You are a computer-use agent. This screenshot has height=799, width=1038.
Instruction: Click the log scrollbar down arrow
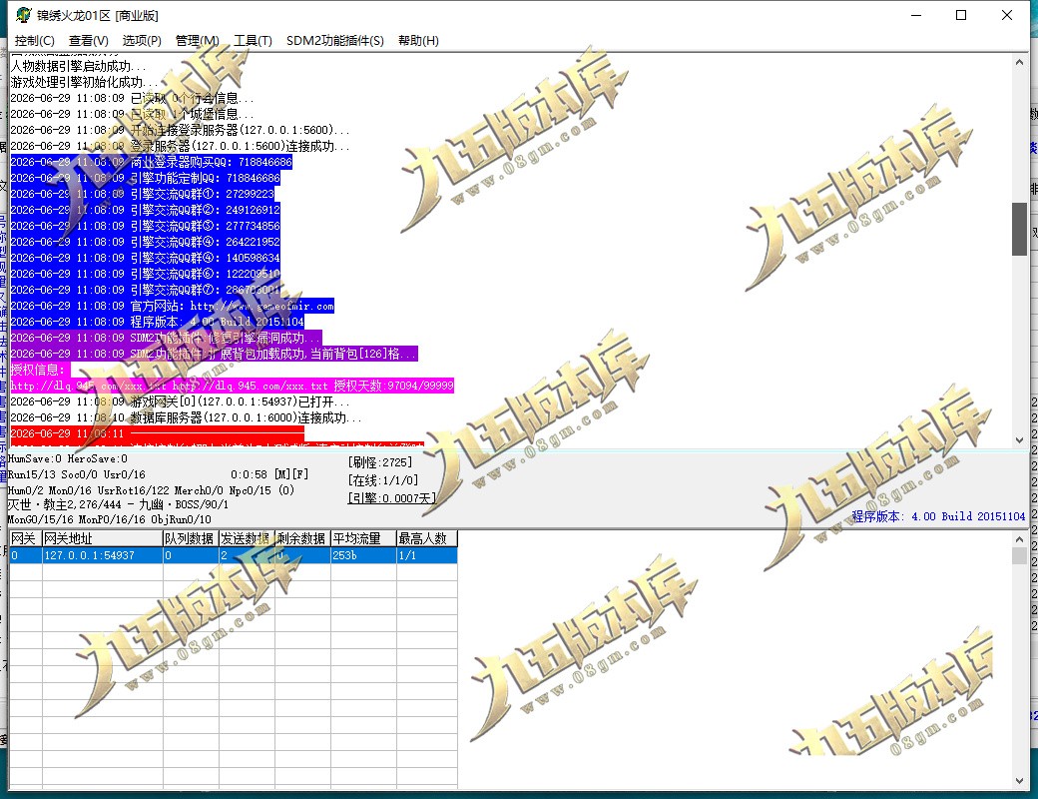1019,439
